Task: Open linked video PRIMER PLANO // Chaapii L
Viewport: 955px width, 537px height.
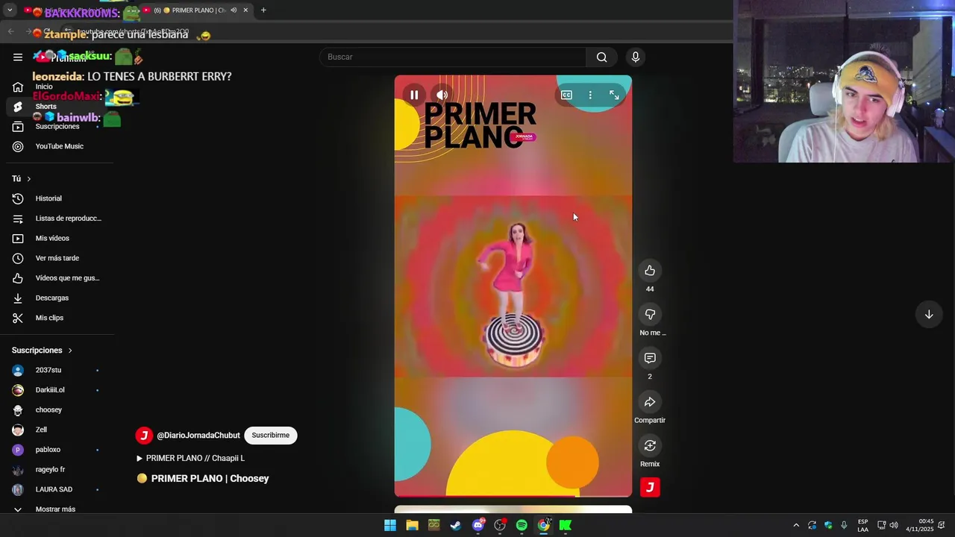Action: (191, 458)
